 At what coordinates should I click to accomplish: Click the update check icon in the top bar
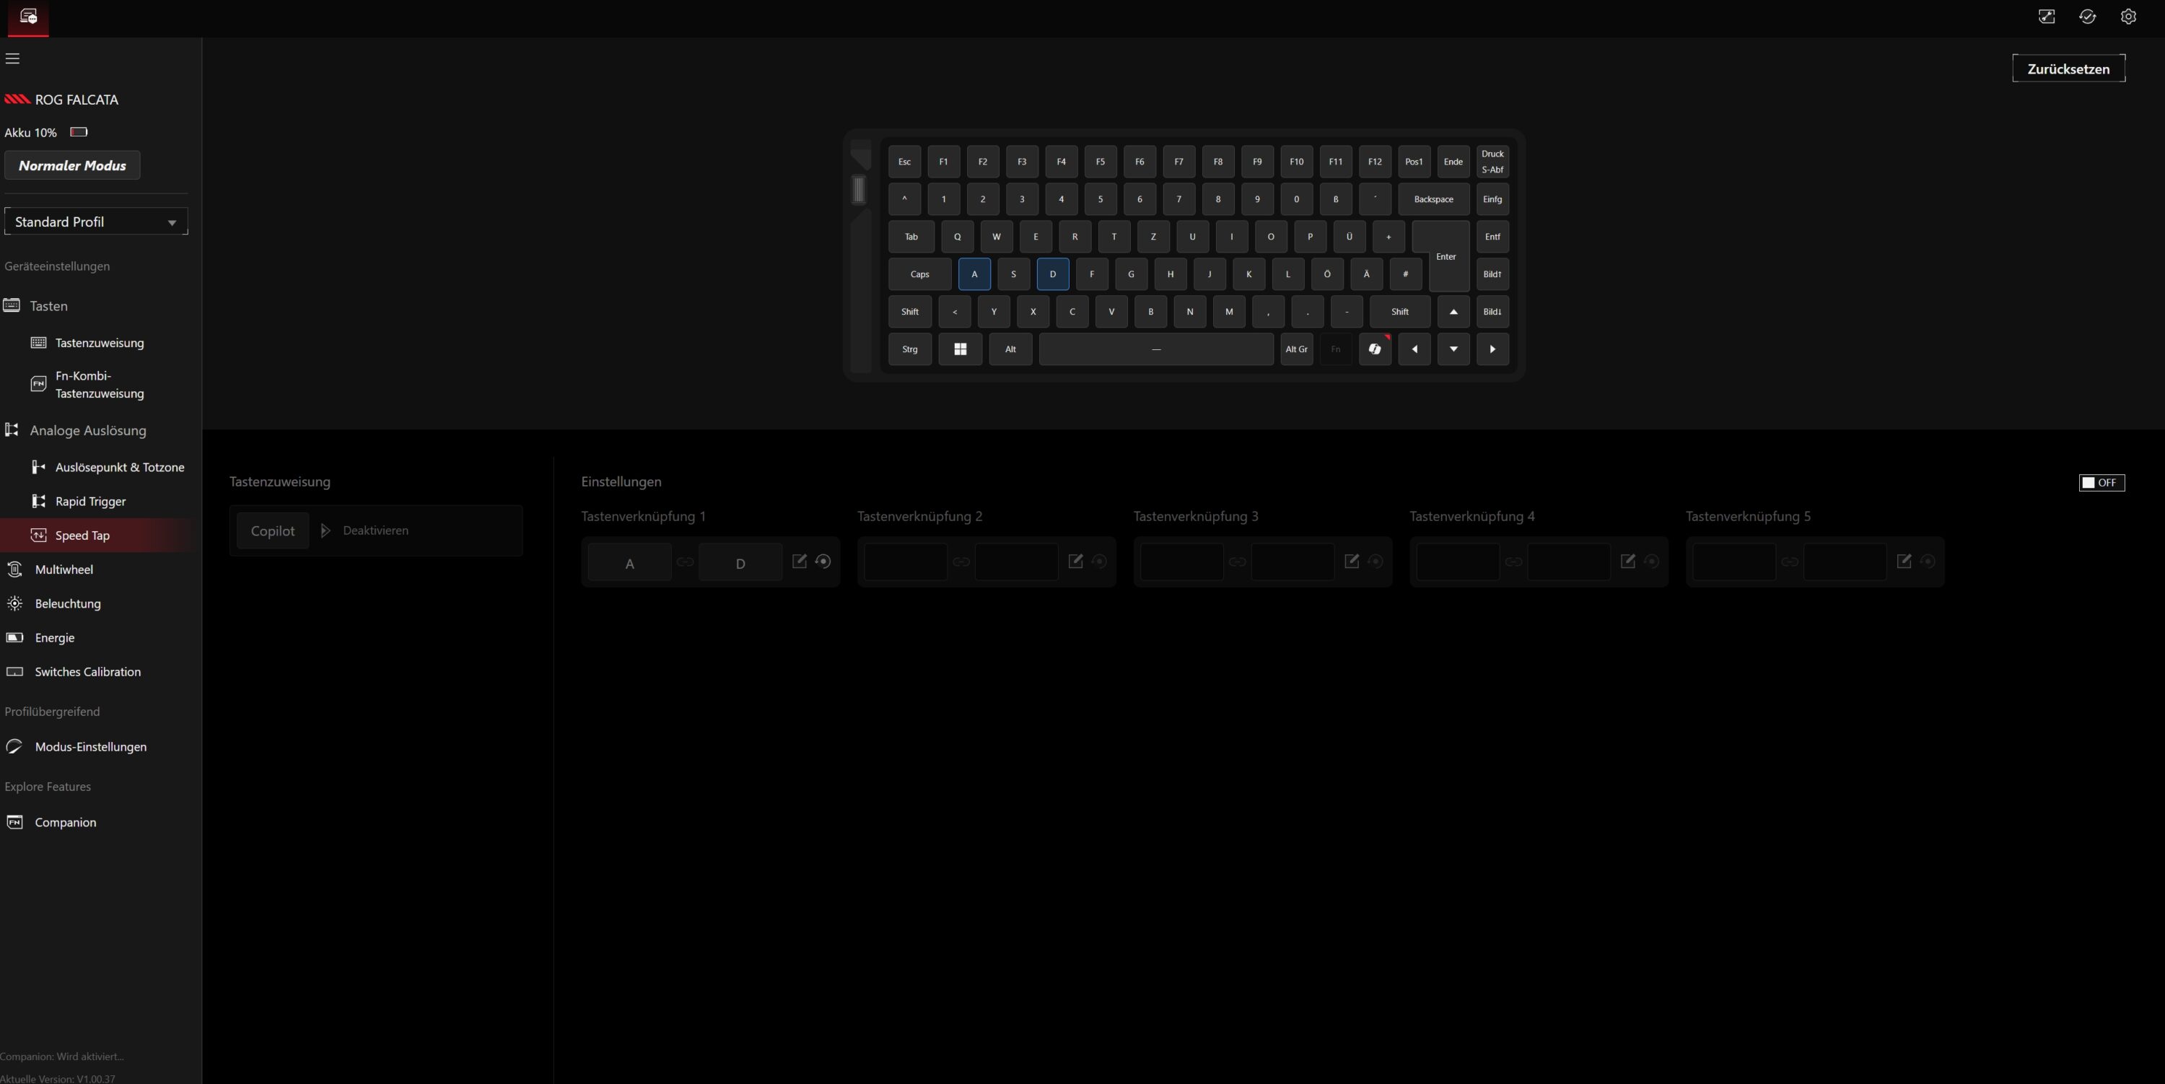pos(2088,17)
